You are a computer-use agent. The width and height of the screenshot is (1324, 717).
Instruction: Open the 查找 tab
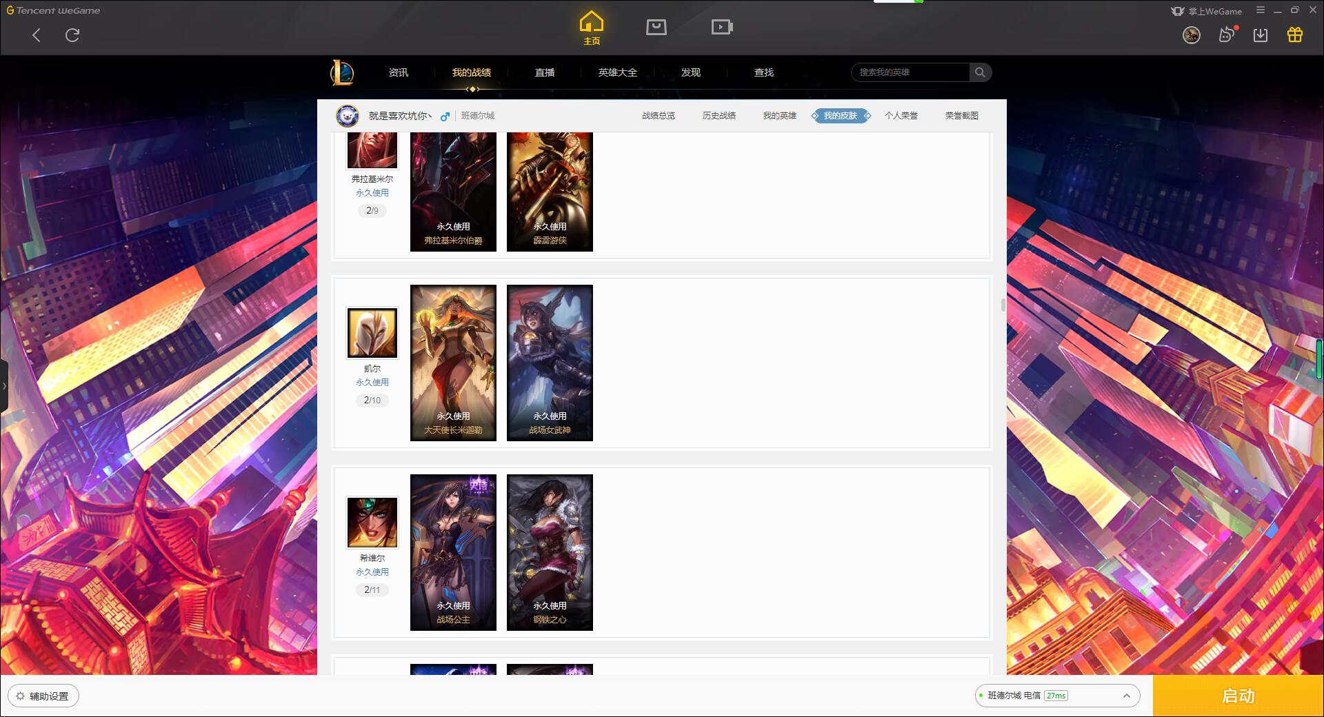coord(764,72)
